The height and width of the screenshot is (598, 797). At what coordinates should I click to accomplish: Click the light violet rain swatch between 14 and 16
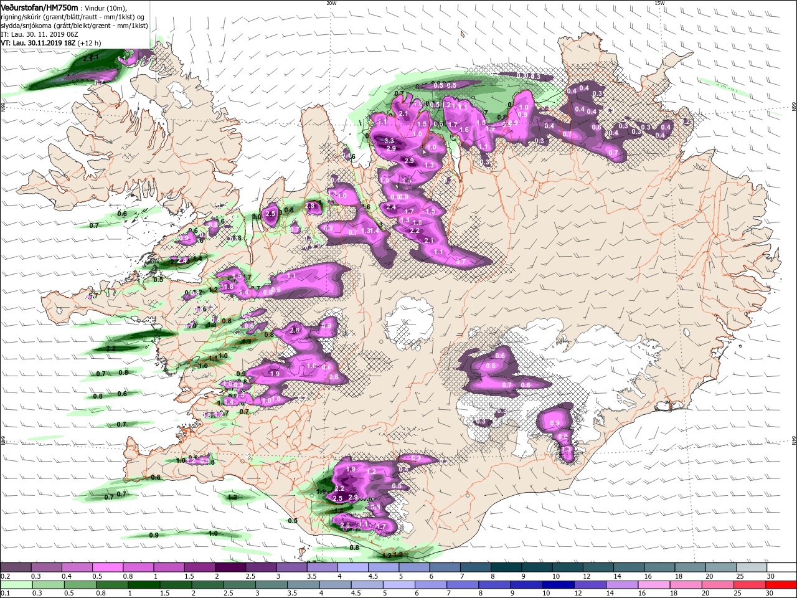[x=621, y=585]
